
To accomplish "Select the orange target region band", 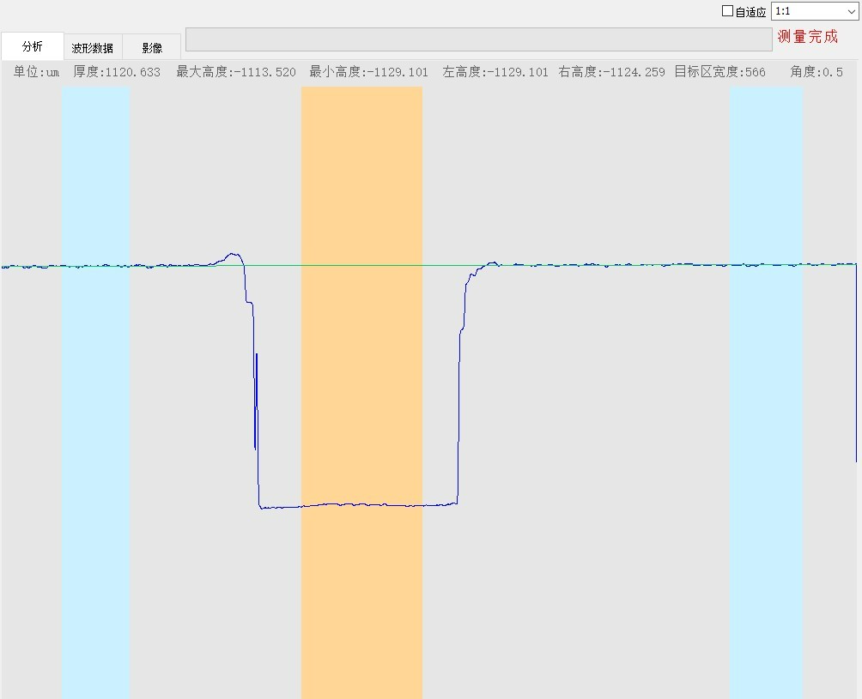I will [x=361, y=386].
